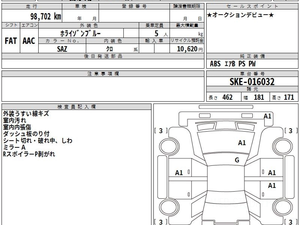This screenshot has height=225, width=300.
Task: Click the mileage value 98,702 km
Action: point(45,17)
